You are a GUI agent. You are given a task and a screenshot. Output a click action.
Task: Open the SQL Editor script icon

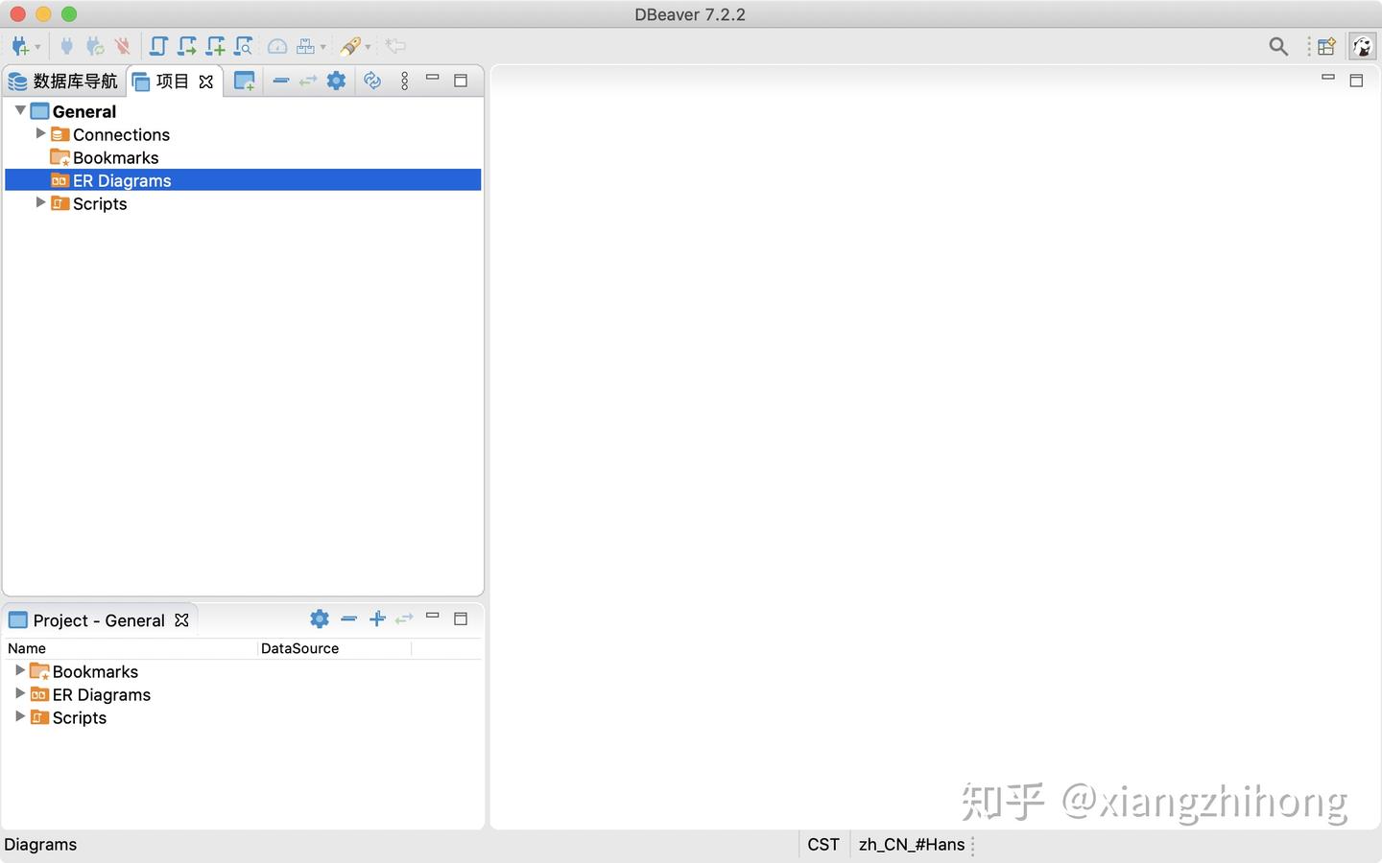pos(158,46)
